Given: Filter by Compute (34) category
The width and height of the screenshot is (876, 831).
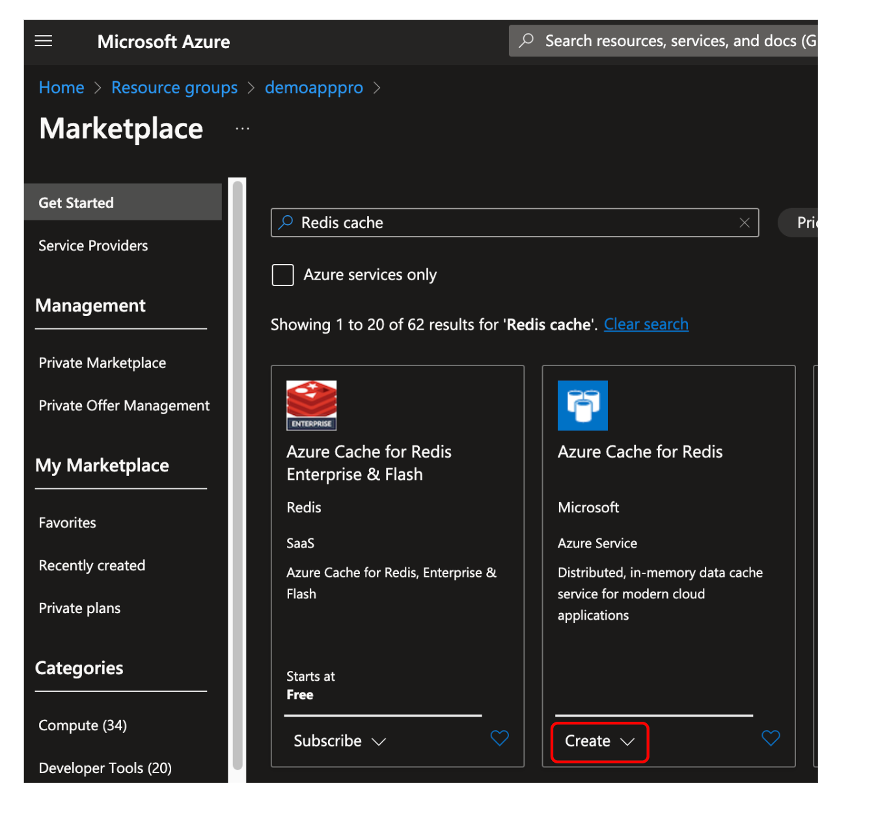Looking at the screenshot, I should (x=83, y=726).
